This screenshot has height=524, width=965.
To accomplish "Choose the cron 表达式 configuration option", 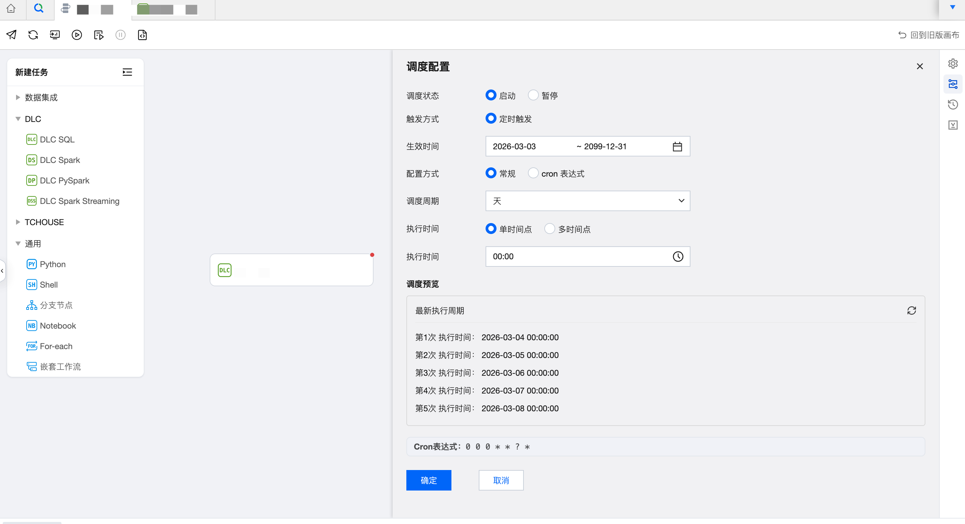I will click(533, 173).
